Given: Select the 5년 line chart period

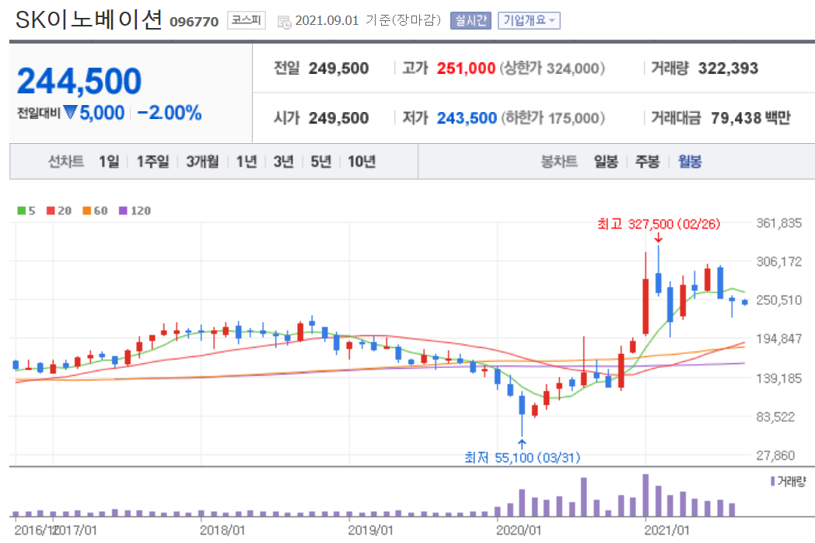Looking at the screenshot, I should (x=321, y=162).
